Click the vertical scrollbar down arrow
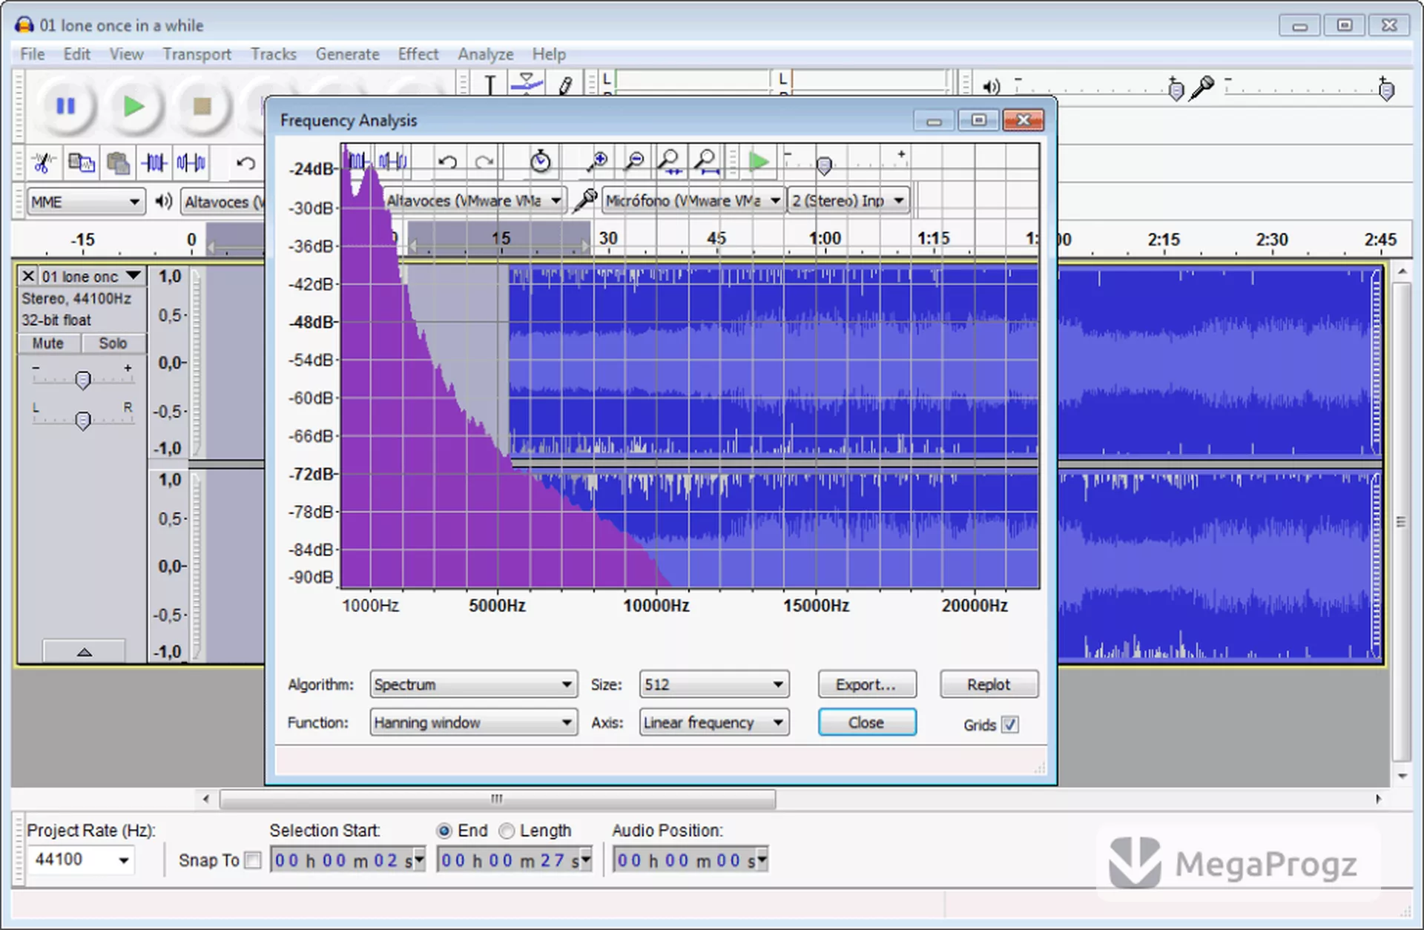Image resolution: width=1424 pixels, height=930 pixels. tap(1402, 776)
